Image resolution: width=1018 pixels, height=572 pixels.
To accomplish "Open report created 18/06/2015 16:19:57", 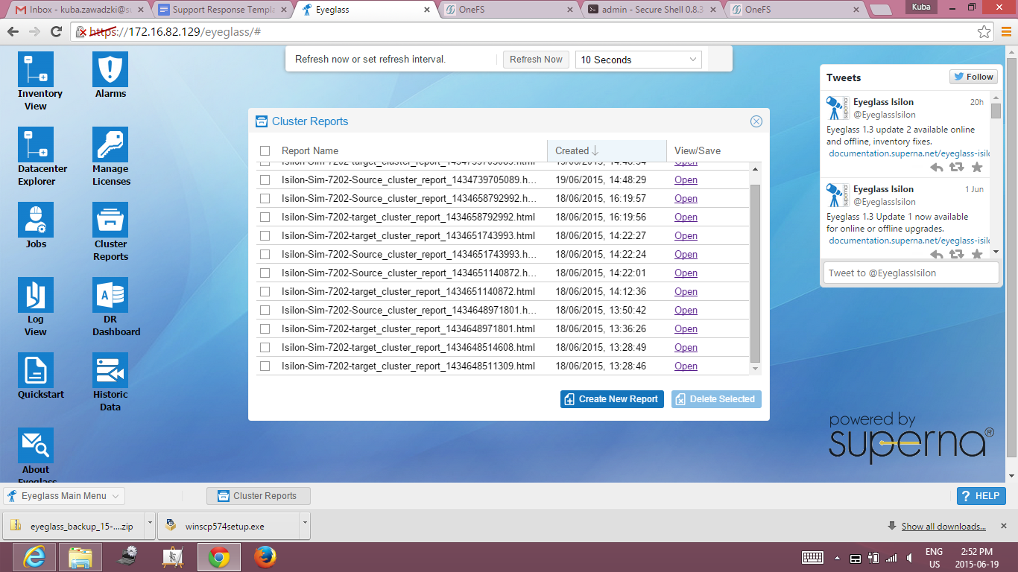I will pos(686,199).
